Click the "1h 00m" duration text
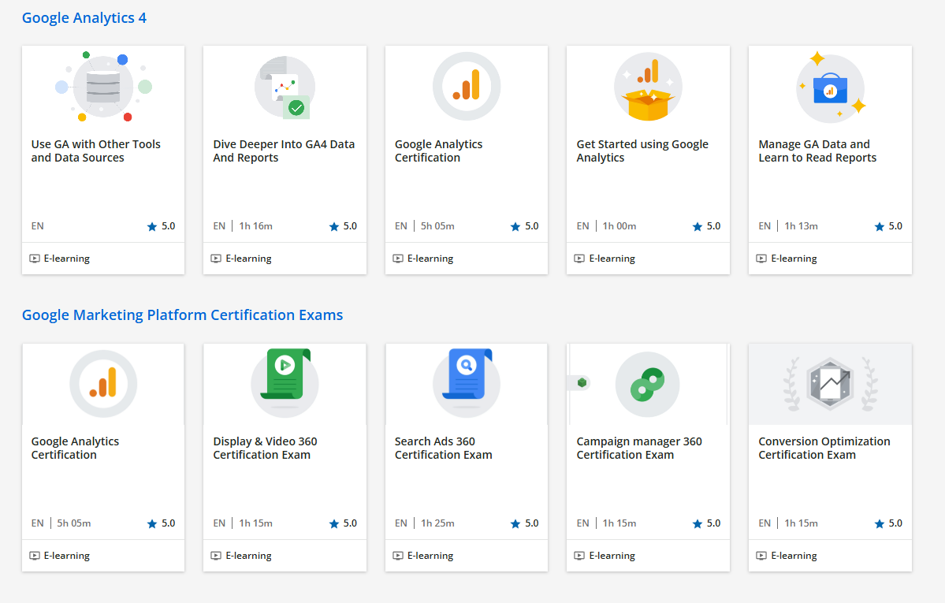 click(619, 226)
